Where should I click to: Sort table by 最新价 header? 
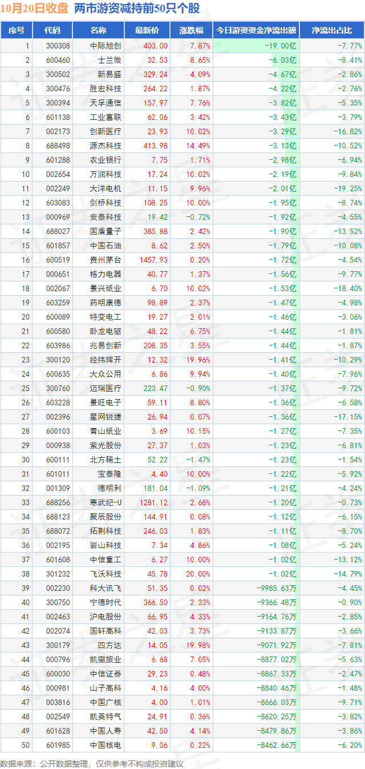pos(151,30)
